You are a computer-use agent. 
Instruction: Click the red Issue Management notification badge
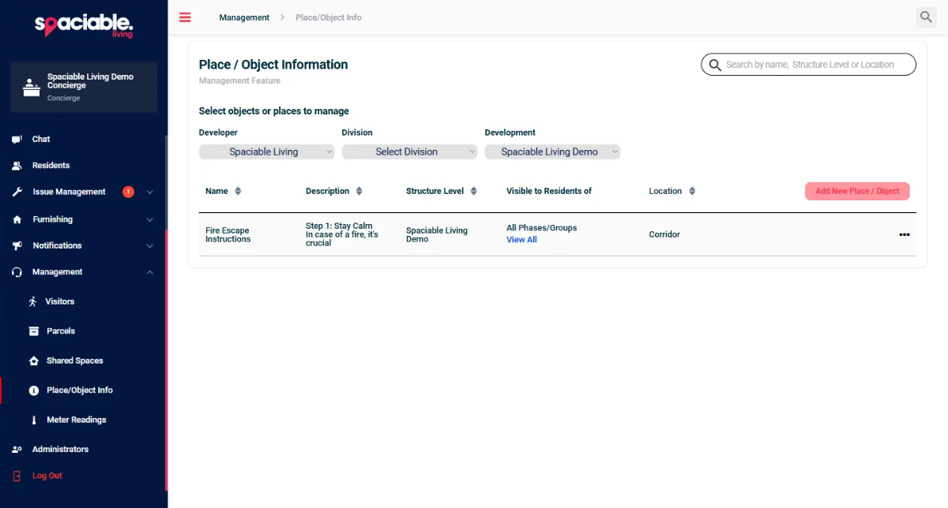point(128,192)
